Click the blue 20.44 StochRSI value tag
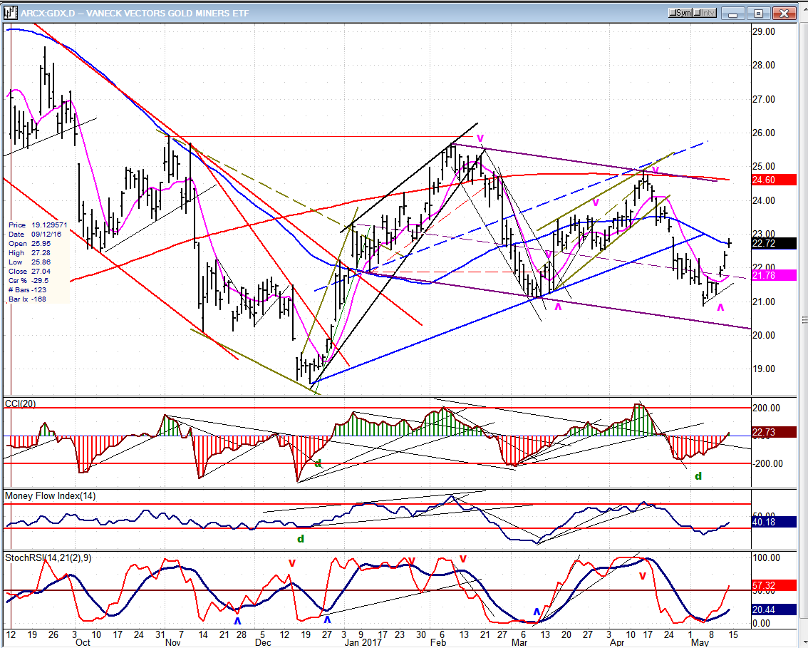 (772, 610)
